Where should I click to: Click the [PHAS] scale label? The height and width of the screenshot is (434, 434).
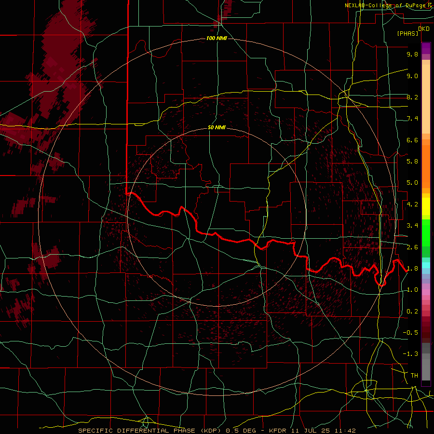click(407, 34)
